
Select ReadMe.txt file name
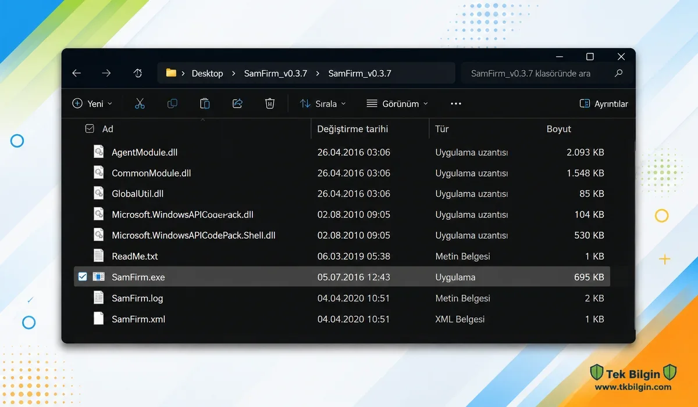[x=135, y=256]
